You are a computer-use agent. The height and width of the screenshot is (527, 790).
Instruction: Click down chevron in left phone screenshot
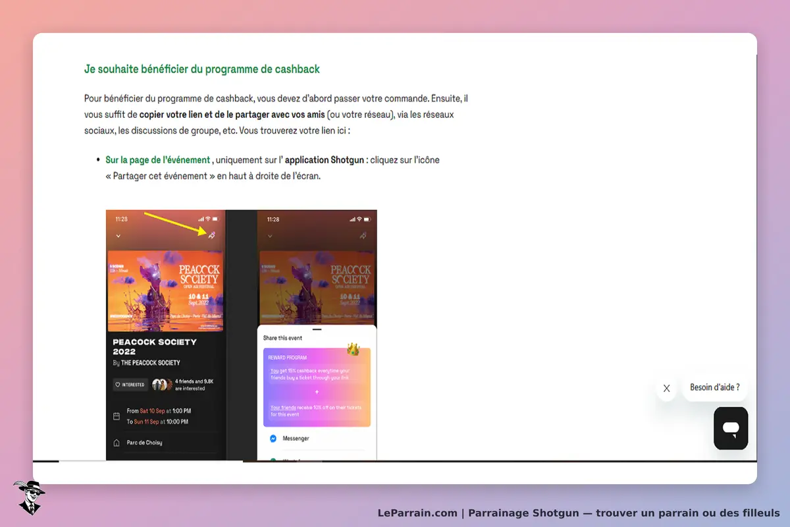coord(118,236)
